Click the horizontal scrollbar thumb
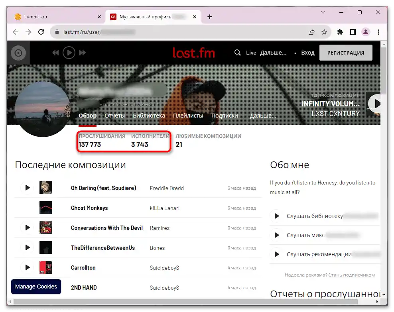This screenshot has height=312, width=394. point(185,302)
